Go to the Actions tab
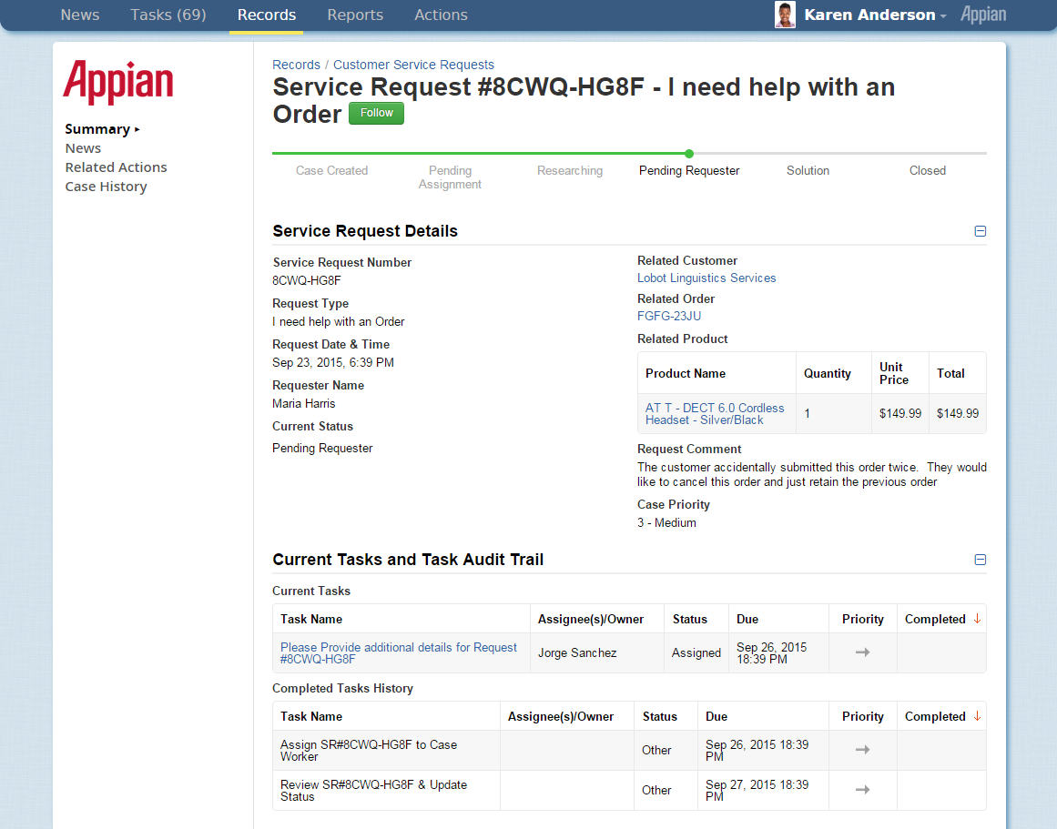This screenshot has height=829, width=1057. 441,15
